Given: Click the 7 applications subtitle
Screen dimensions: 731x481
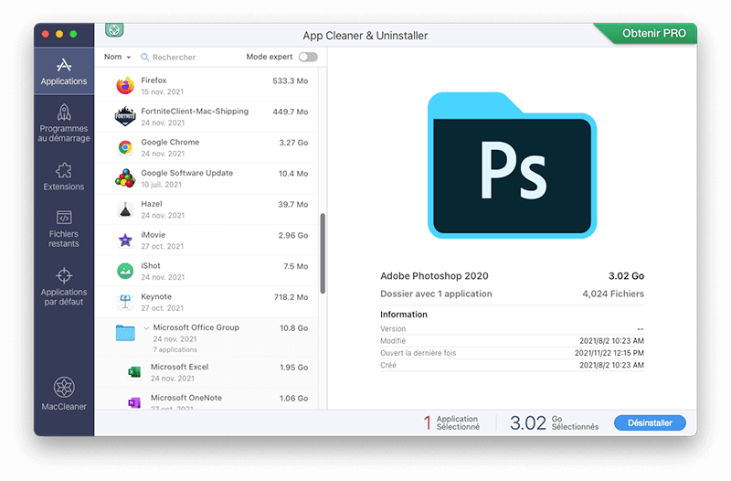Looking at the screenshot, I should 175,349.
